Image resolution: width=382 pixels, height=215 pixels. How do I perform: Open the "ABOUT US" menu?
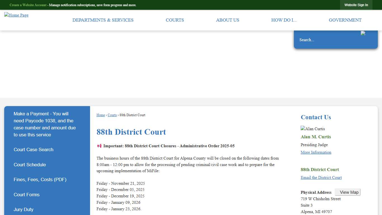click(227, 20)
